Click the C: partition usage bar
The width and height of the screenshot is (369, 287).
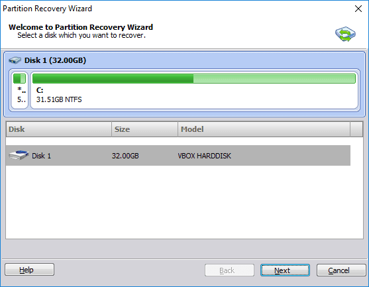pos(194,78)
